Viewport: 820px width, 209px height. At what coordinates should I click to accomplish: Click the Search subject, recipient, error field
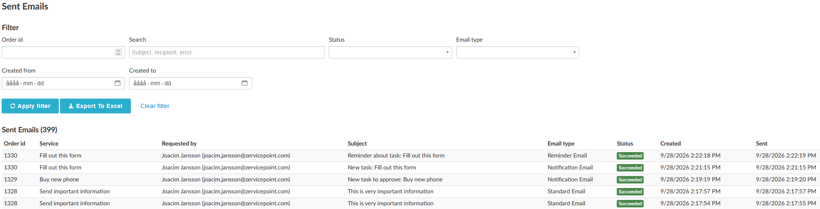point(227,52)
